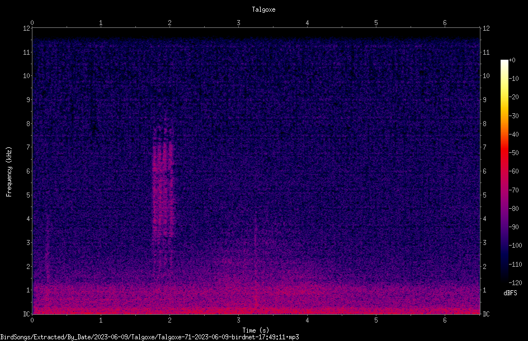Viewport: 528px width, 341px height.
Task: Click the -70 dBFS scale label
Action: [514, 190]
